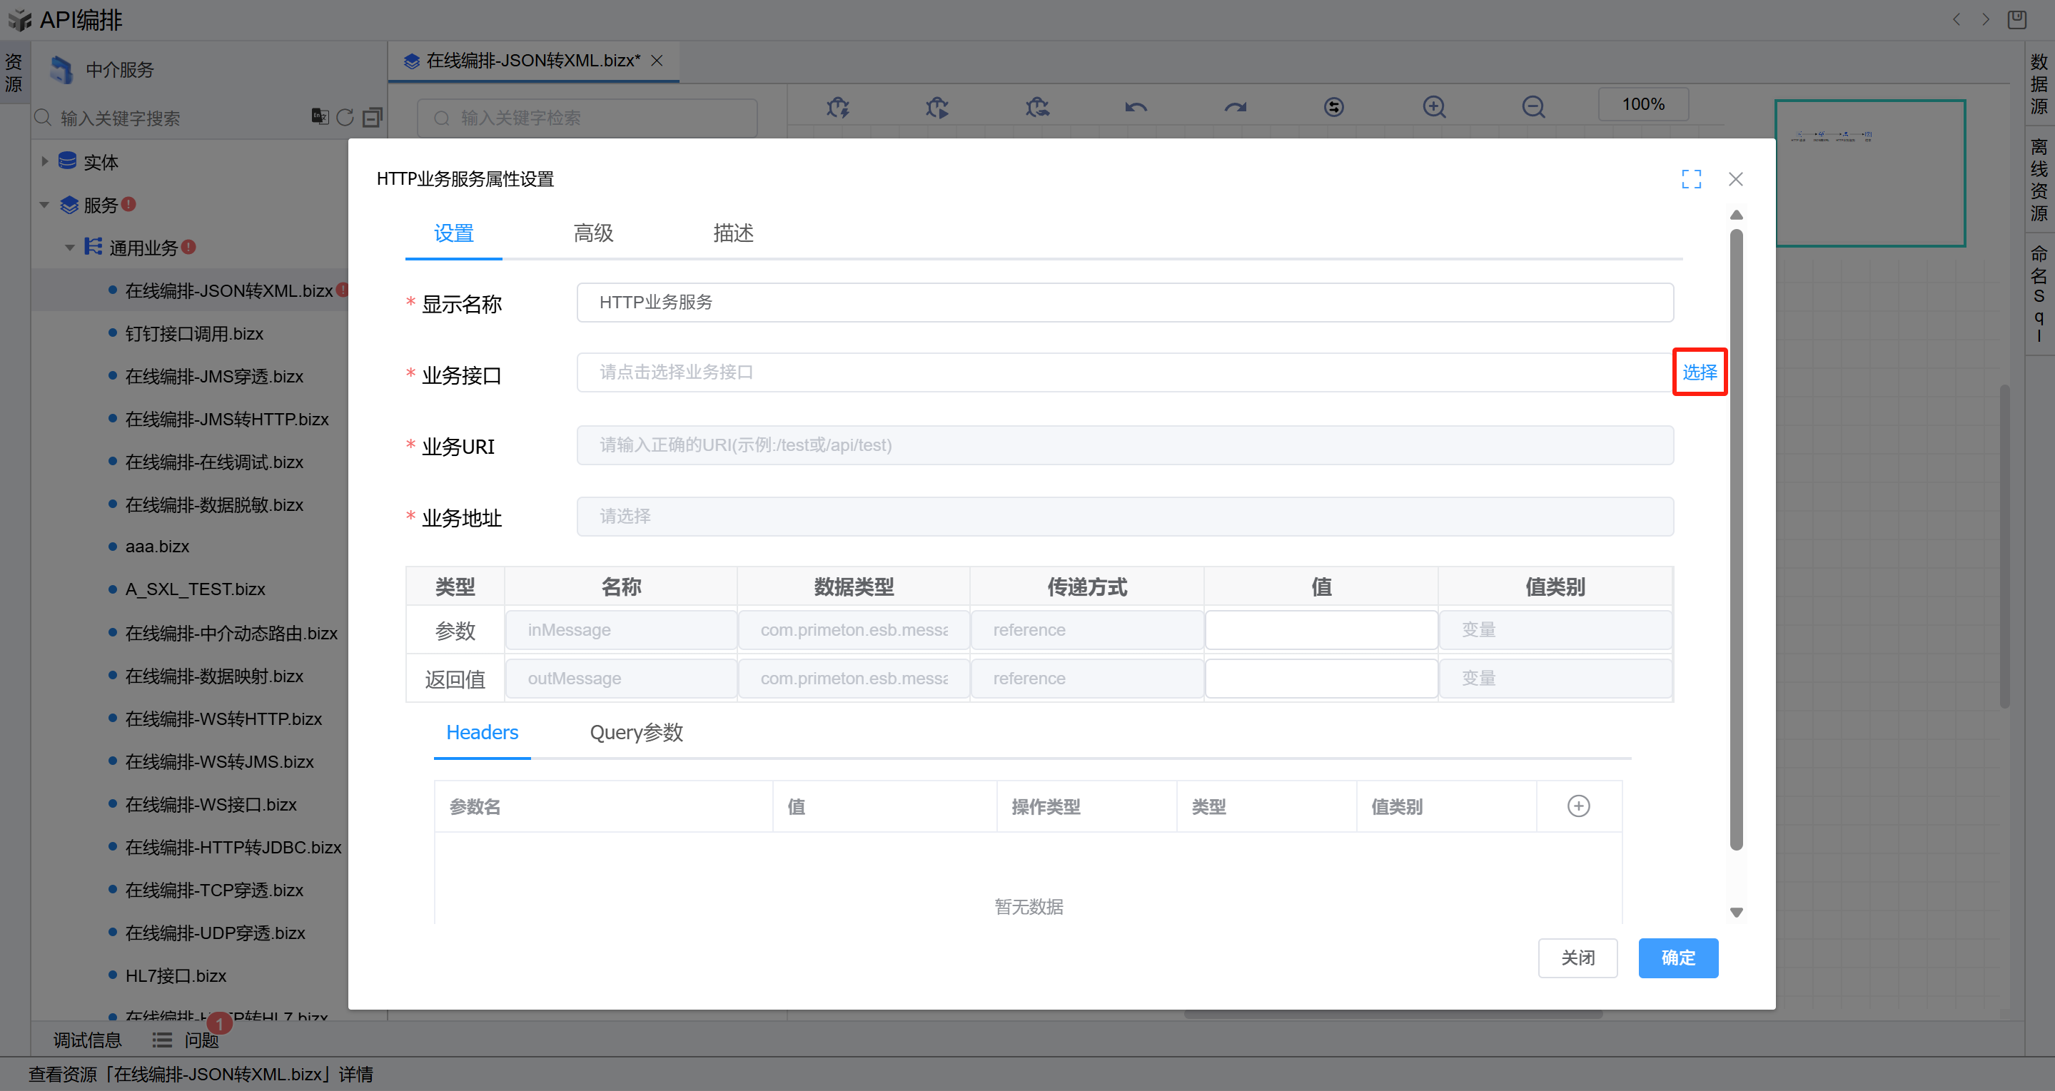This screenshot has height=1091, width=2055.
Task: Collapse the 服务 tree node
Action: click(x=45, y=204)
